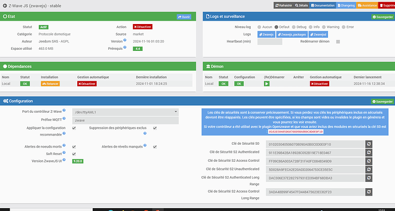Regenerate the Clé de Sécurité S0 key
This screenshot has height=211, width=395.
(x=369, y=144)
